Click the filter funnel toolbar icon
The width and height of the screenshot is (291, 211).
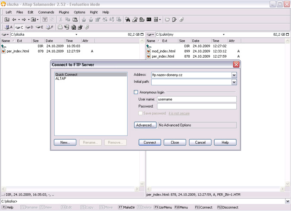click(45, 19)
